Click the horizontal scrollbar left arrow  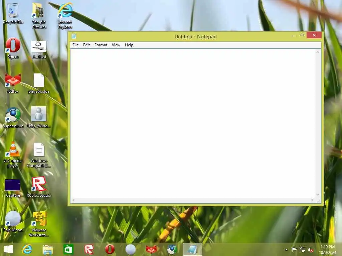pyautogui.click(x=73, y=200)
